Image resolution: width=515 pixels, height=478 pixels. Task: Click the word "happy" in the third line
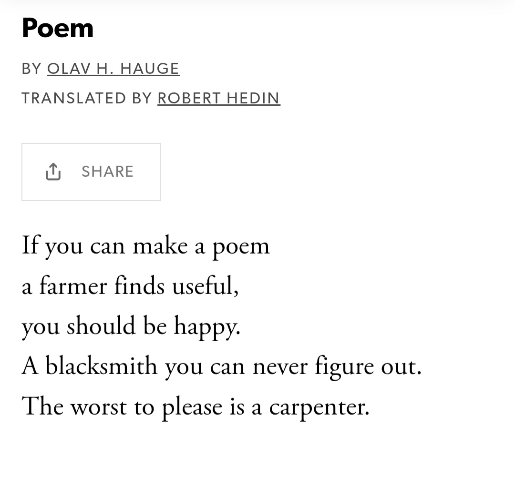(x=206, y=327)
